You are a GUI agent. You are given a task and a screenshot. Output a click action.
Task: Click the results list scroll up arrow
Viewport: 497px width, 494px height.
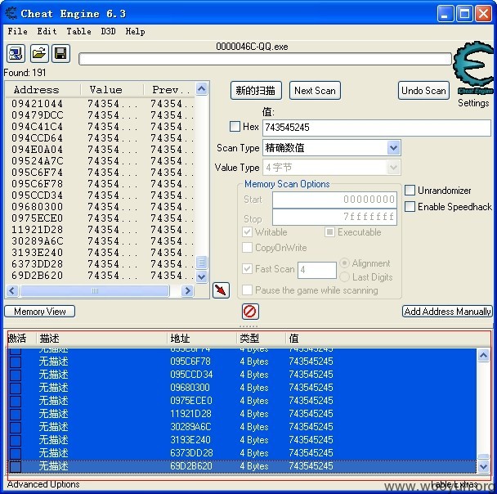coord(202,88)
